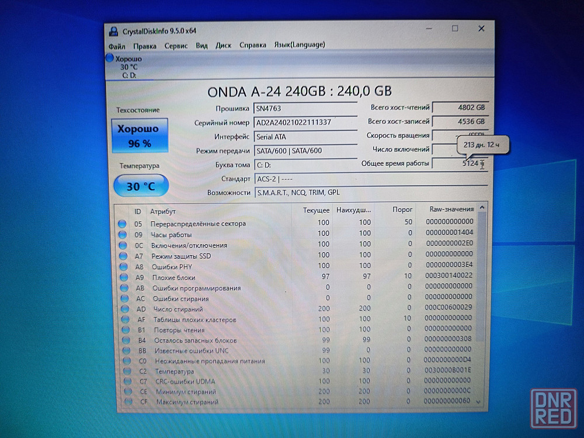Select the Плохие блоки attribute text
Viewport: 584px width, 438px height.
click(x=173, y=277)
